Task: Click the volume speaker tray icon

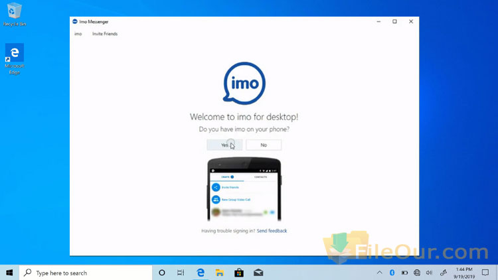Action: click(x=430, y=273)
